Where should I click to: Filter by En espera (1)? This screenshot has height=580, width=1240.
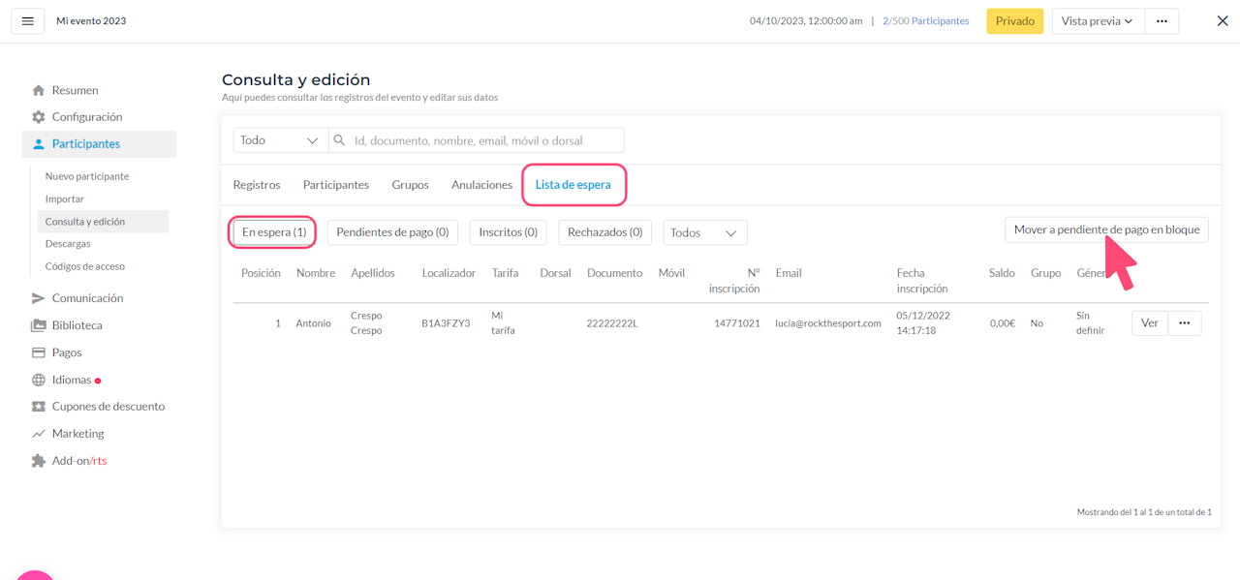274,232
